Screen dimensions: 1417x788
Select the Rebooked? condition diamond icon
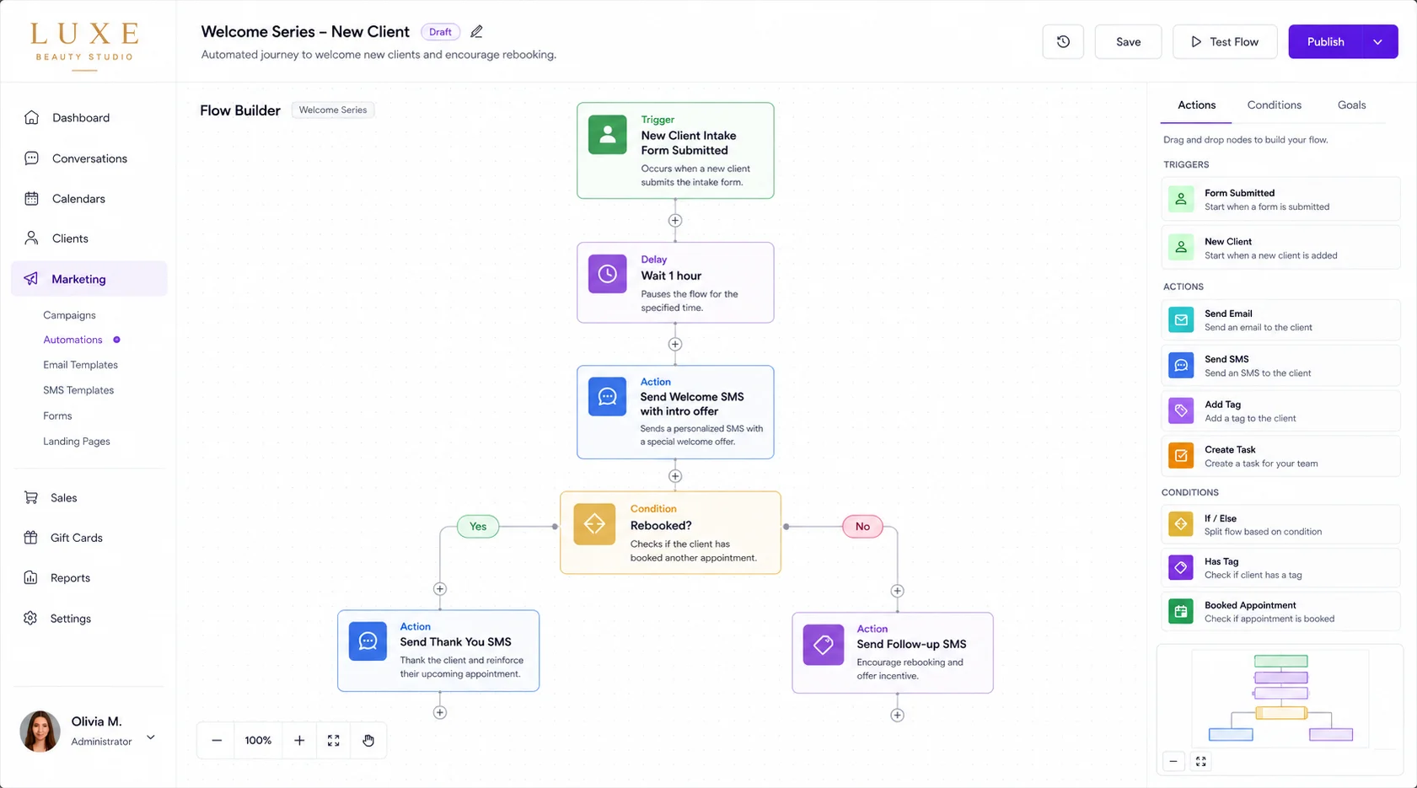coord(594,524)
